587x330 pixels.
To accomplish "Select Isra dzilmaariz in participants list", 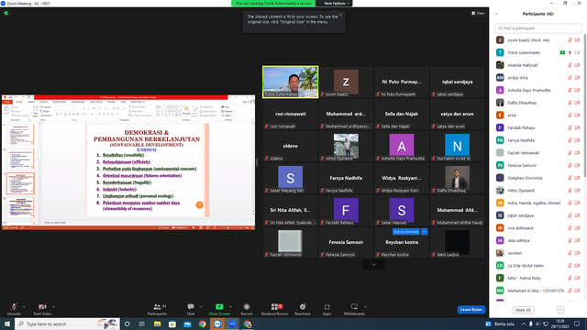I will pos(538,228).
